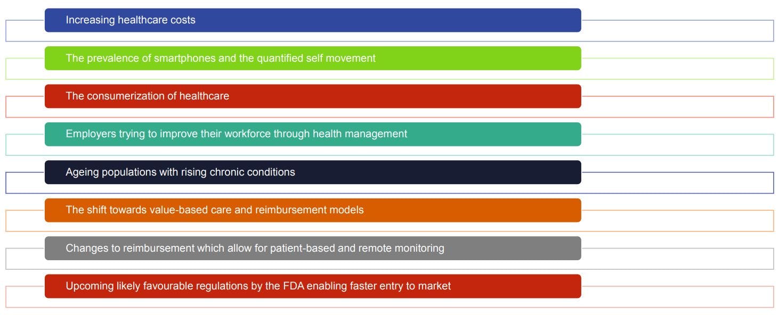The height and width of the screenshot is (315, 779).
Task: Click outlined box right of consumerization bar
Action: 677,107
